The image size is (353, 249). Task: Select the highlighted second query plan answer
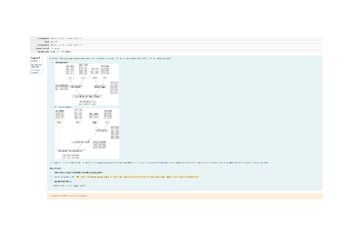[51, 177]
